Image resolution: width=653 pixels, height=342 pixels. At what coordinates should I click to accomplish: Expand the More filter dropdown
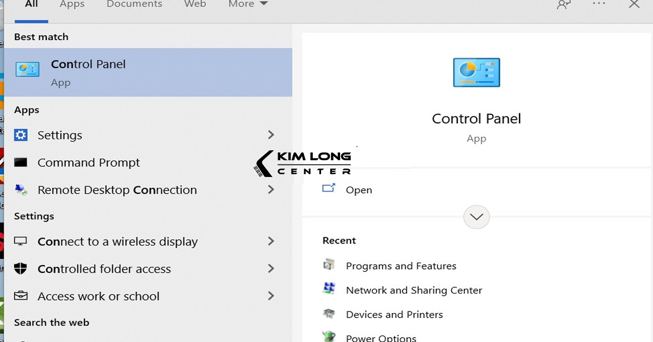coord(247,4)
